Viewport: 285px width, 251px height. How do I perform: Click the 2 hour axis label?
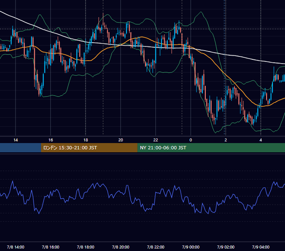(225, 140)
